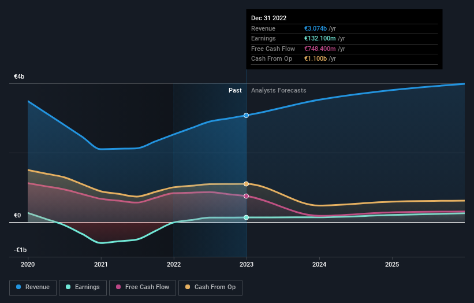This screenshot has width=474, height=303.
Task: Click the 2022 x-axis label
Action: pos(174,264)
